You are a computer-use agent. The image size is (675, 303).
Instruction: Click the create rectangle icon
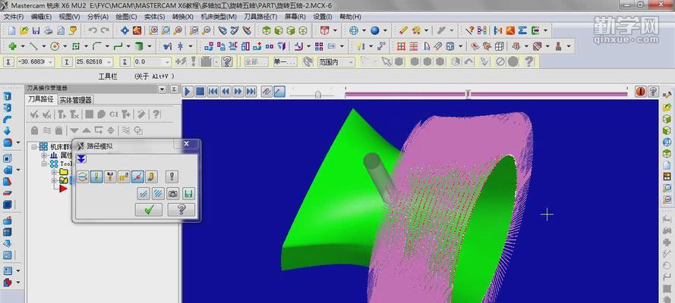point(76,46)
